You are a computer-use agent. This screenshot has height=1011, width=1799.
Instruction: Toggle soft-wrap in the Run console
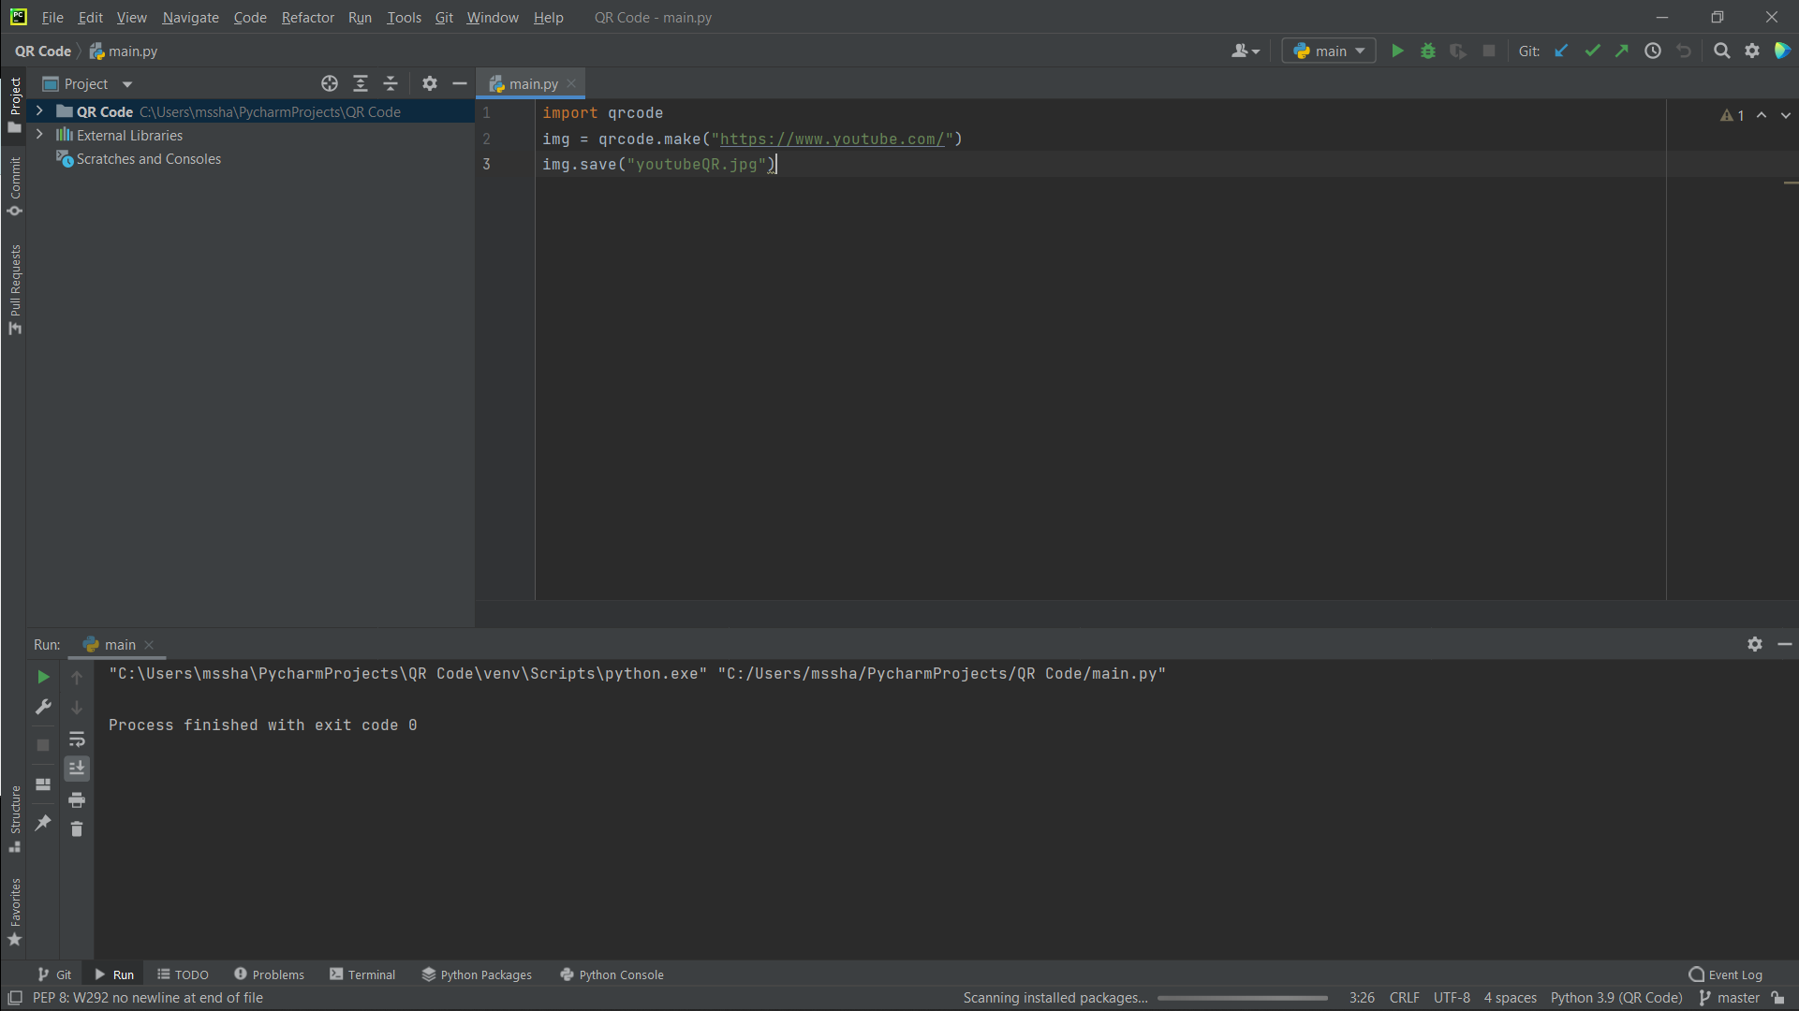coord(77,739)
